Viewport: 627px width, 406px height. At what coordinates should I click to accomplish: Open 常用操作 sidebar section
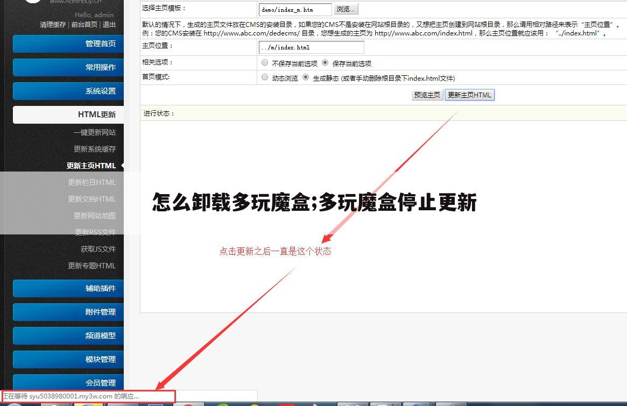pyautogui.click(x=68, y=67)
